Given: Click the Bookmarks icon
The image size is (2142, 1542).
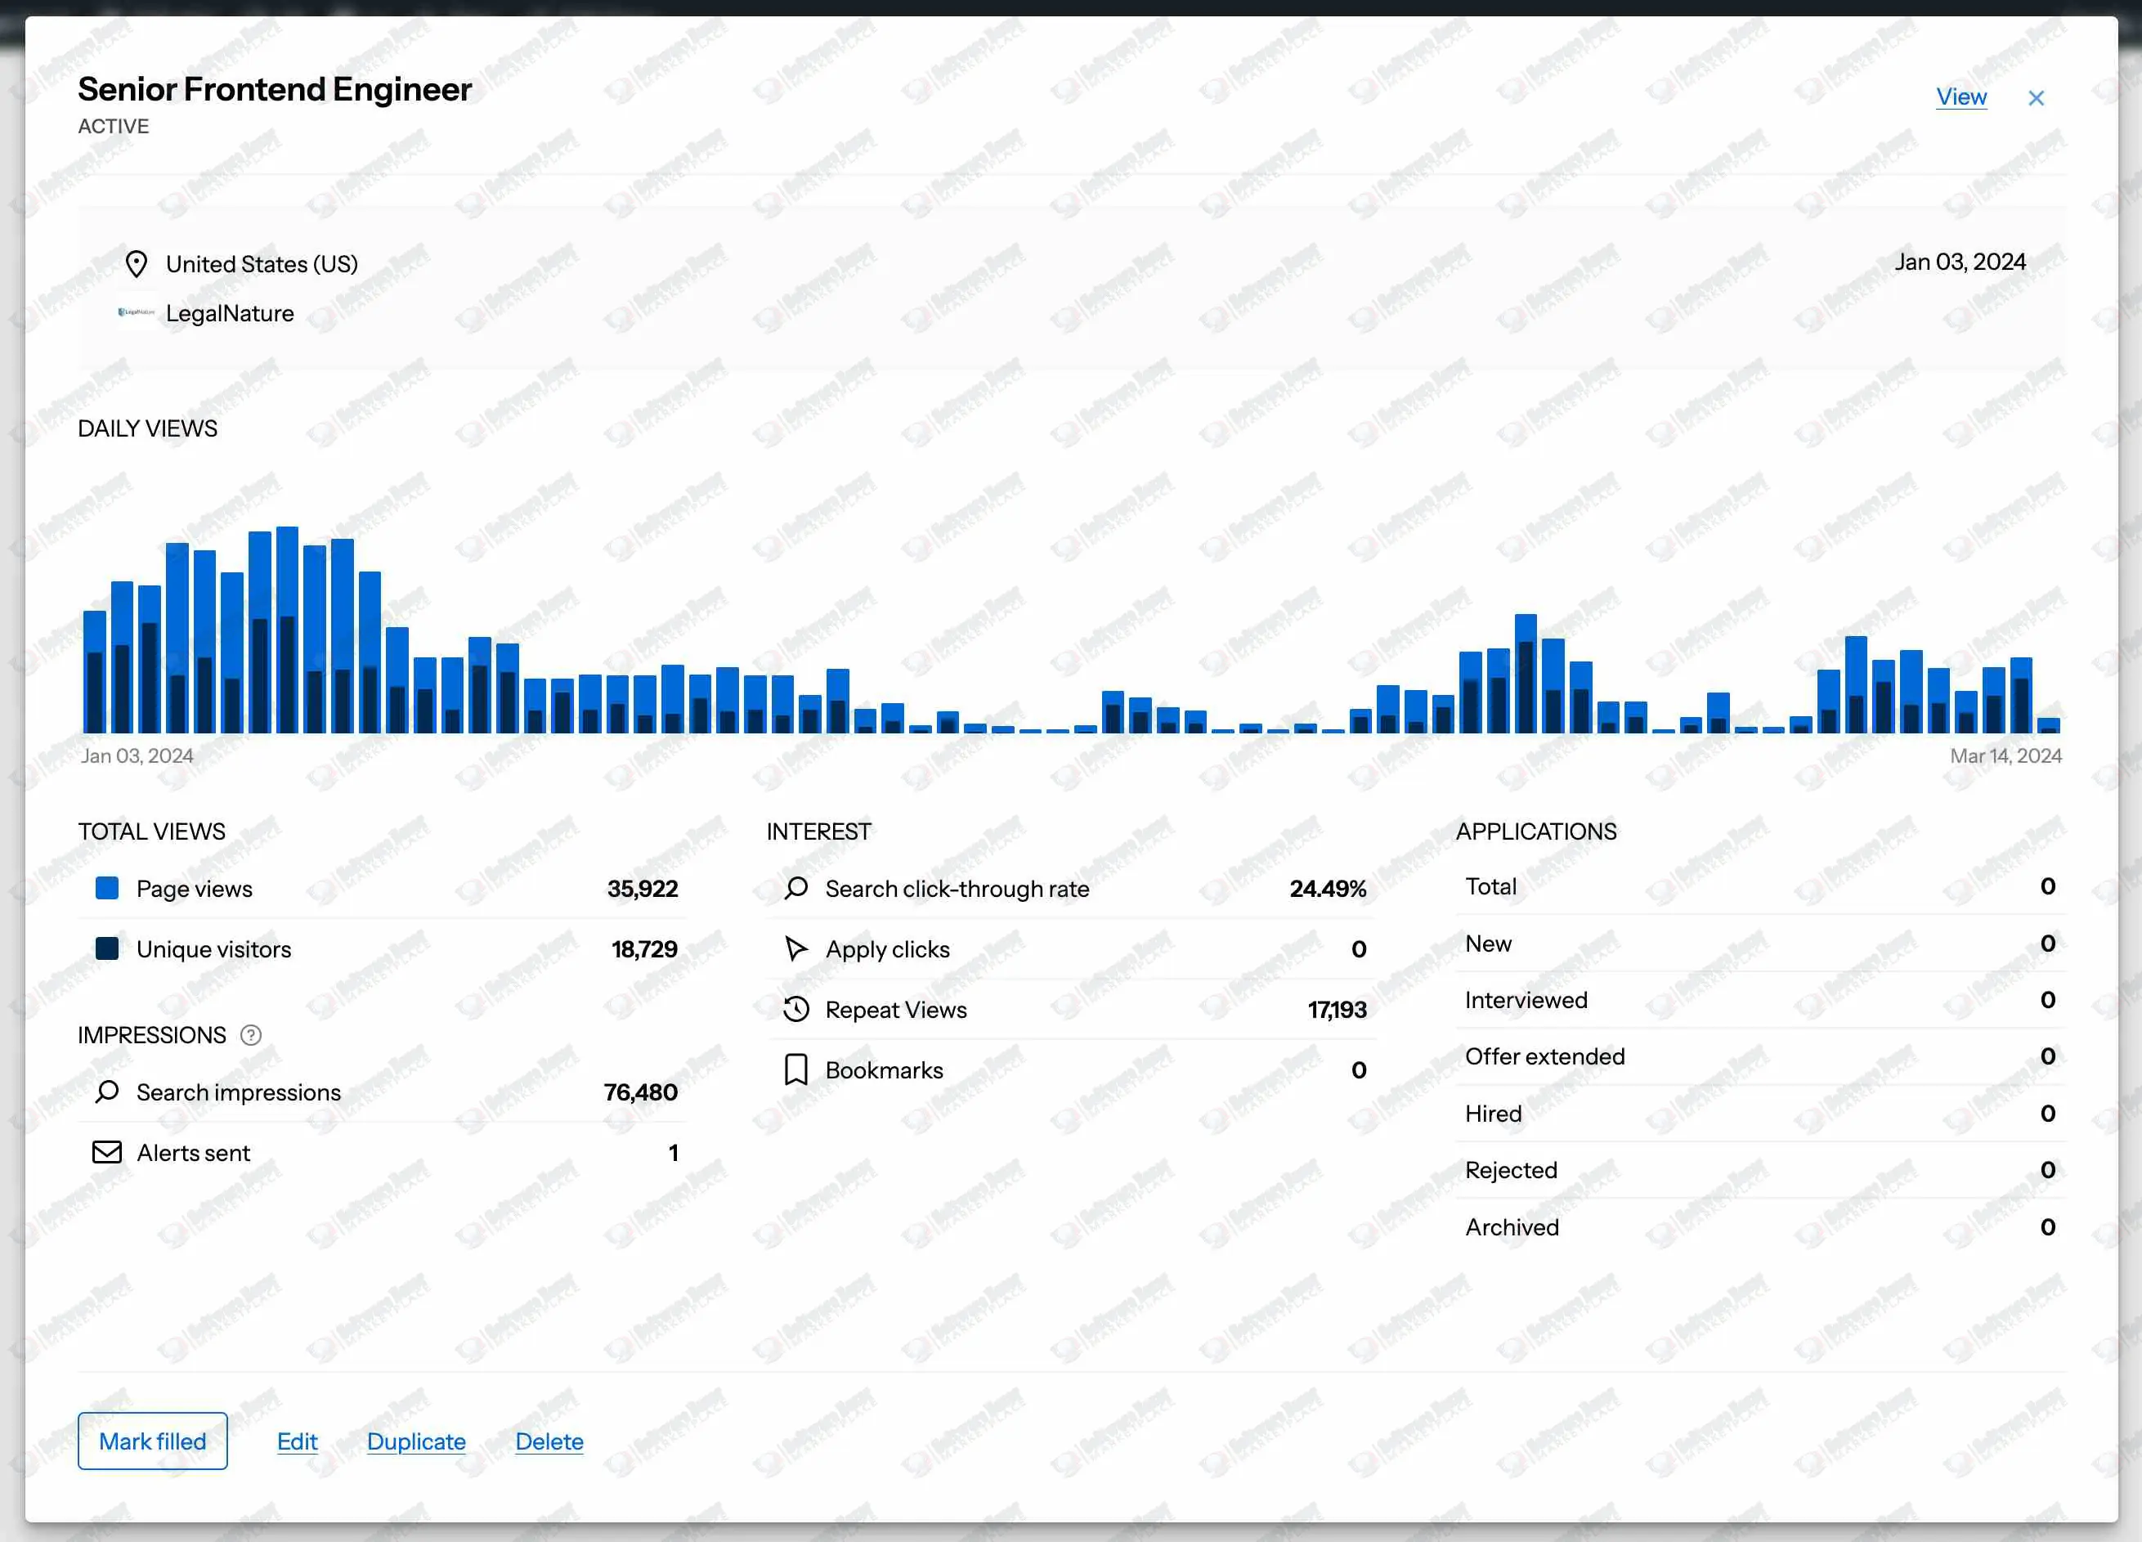Looking at the screenshot, I should tap(796, 1069).
